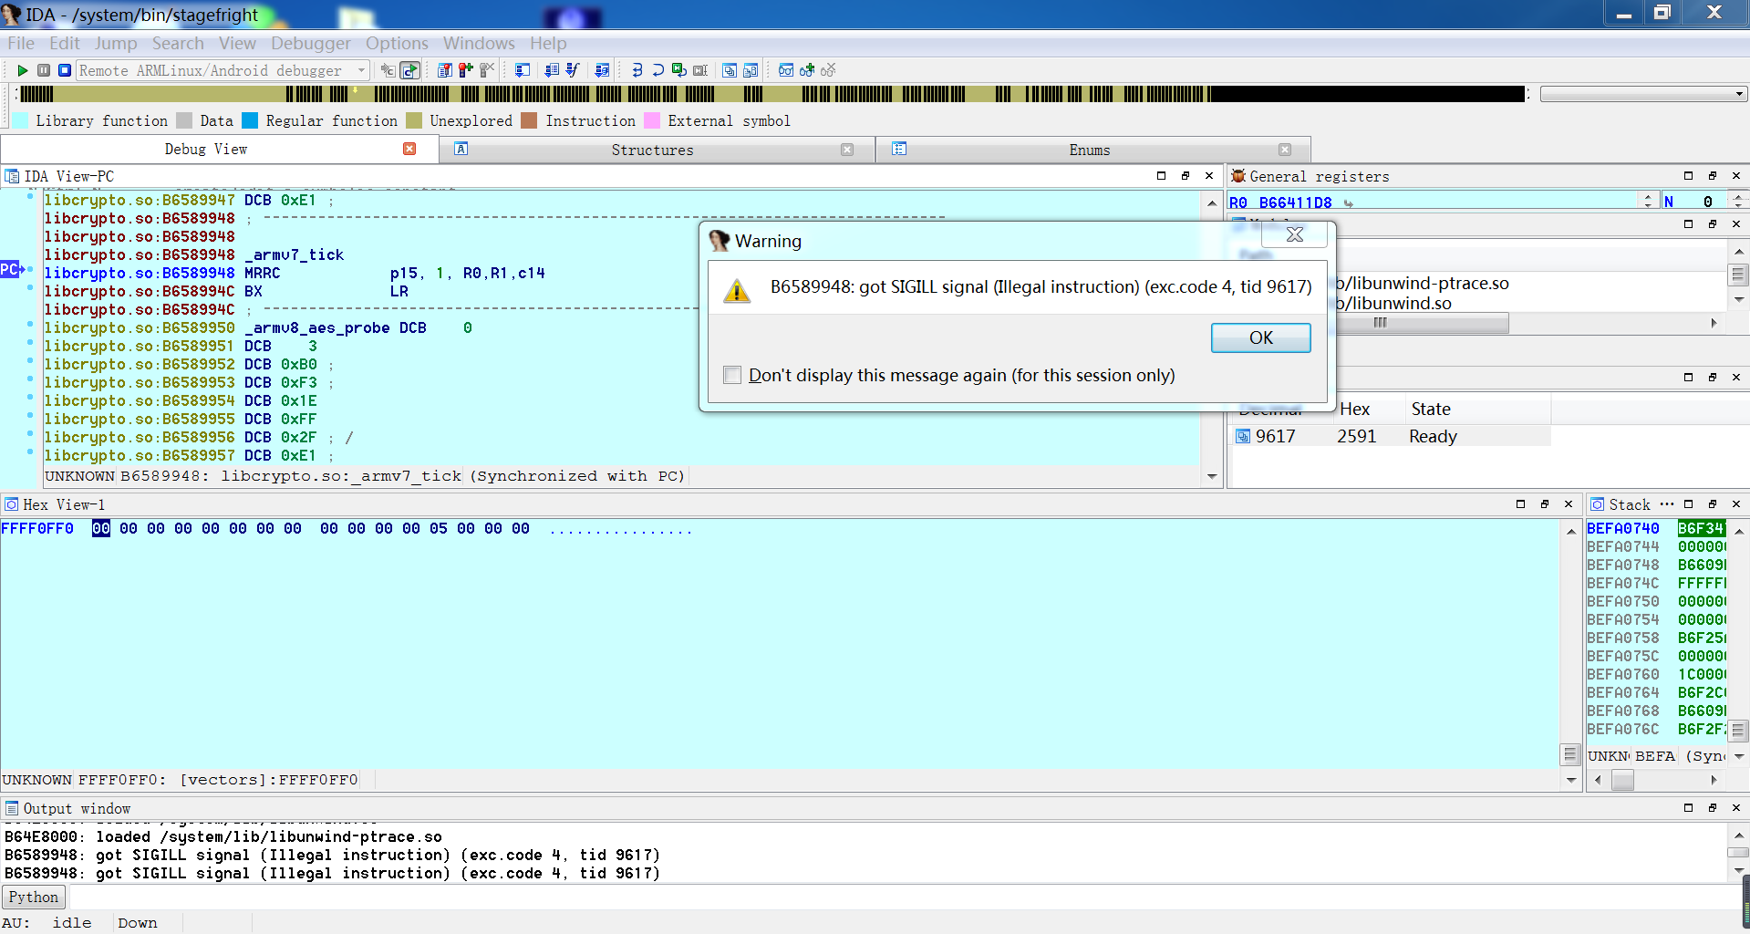Screen dimensions: 1750x934
Task: Click the Python console button
Action: [34, 897]
